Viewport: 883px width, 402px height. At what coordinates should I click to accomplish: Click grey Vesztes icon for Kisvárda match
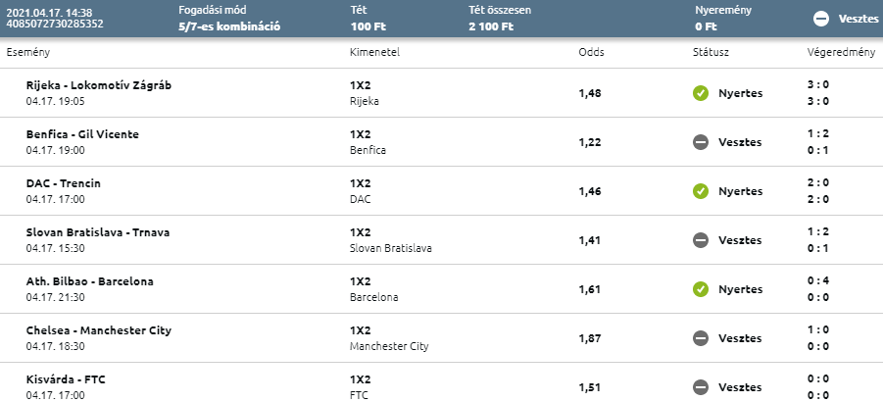(700, 387)
